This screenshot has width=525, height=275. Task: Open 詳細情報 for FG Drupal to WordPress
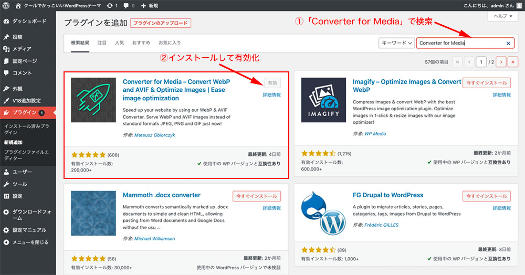pyautogui.click(x=501, y=208)
